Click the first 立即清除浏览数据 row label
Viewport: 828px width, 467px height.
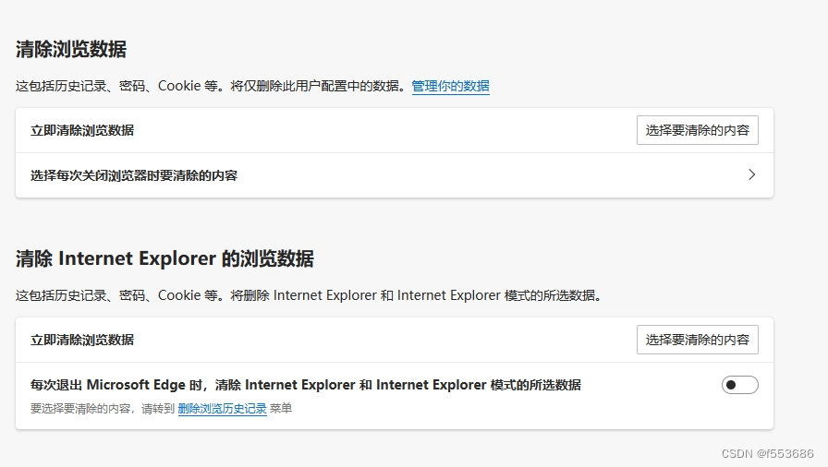tap(82, 130)
